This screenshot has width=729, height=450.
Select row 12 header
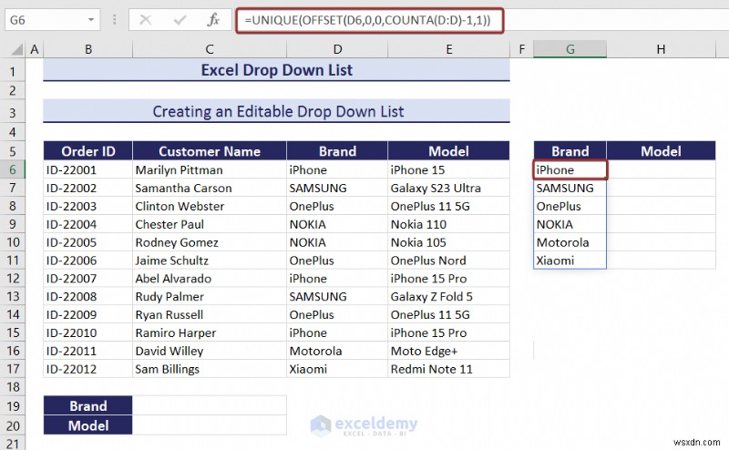pos(13,279)
